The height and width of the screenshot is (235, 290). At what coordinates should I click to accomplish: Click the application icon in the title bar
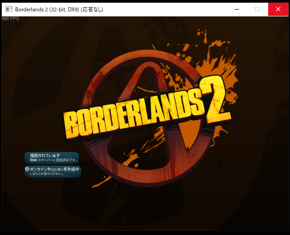click(x=9, y=9)
